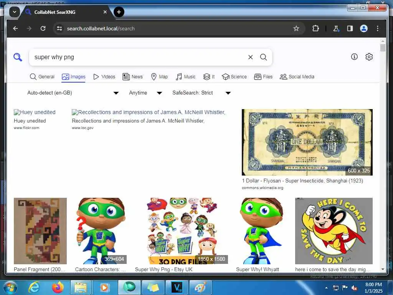This screenshot has width=393, height=295.
Task: Select the Images category tab
Action: tap(73, 77)
